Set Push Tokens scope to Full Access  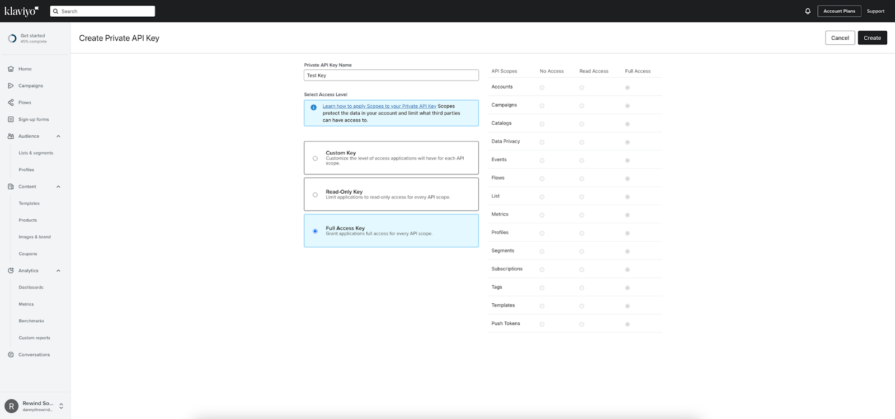(628, 324)
